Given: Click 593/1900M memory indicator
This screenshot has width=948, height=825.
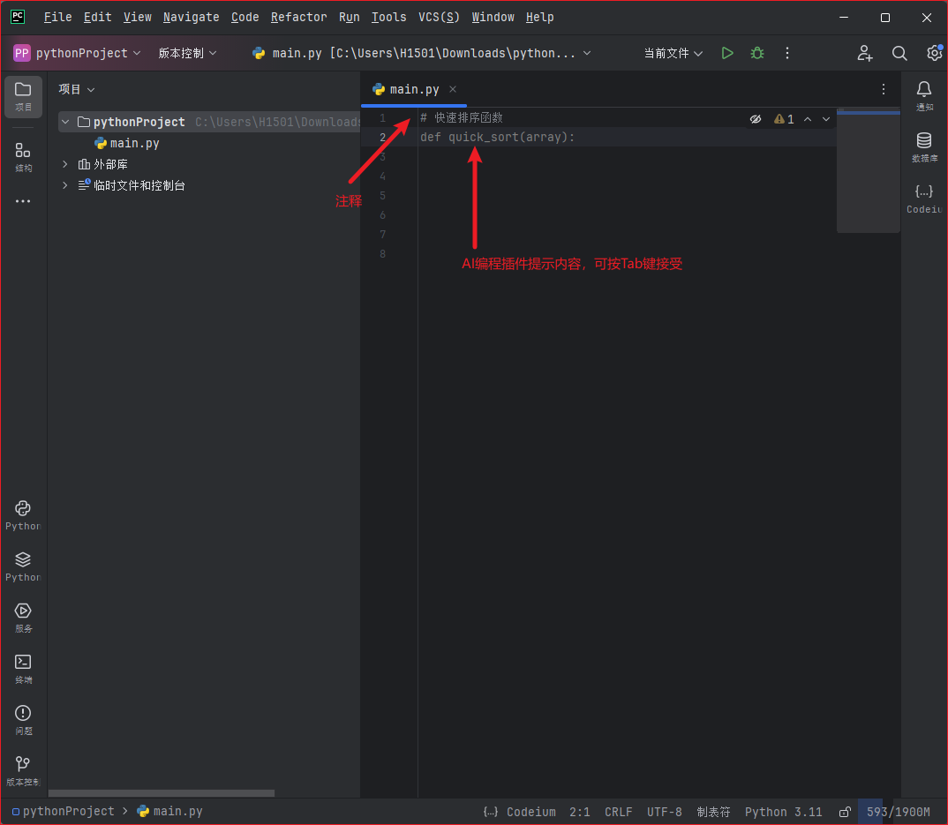Looking at the screenshot, I should point(897,812).
